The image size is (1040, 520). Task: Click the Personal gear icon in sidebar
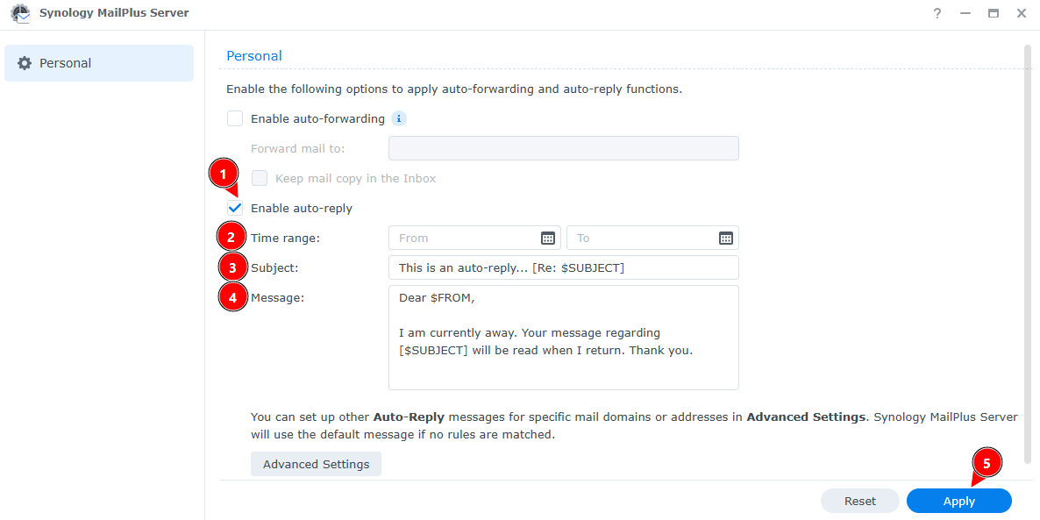click(x=25, y=63)
